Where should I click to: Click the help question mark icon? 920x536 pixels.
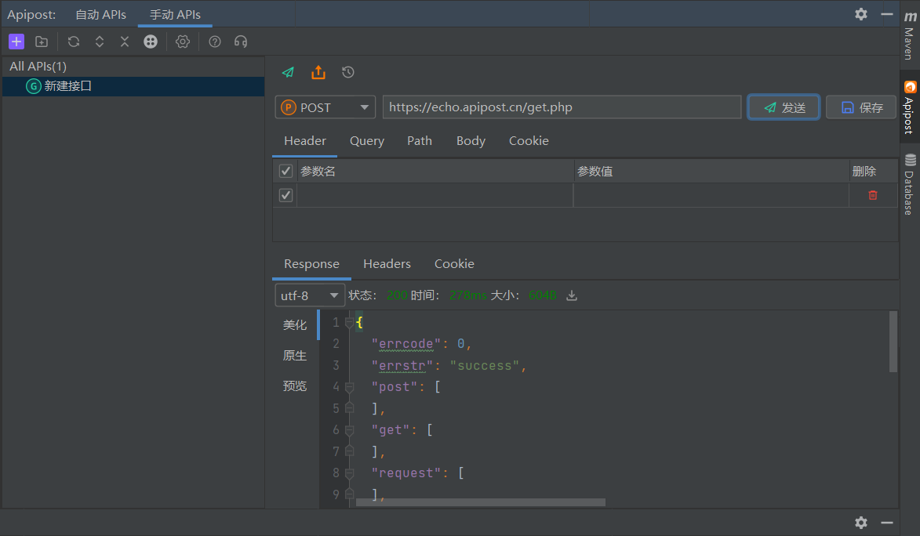pyautogui.click(x=215, y=42)
